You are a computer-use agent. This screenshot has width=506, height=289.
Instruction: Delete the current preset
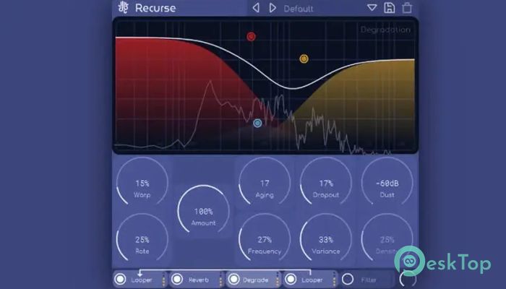point(407,9)
